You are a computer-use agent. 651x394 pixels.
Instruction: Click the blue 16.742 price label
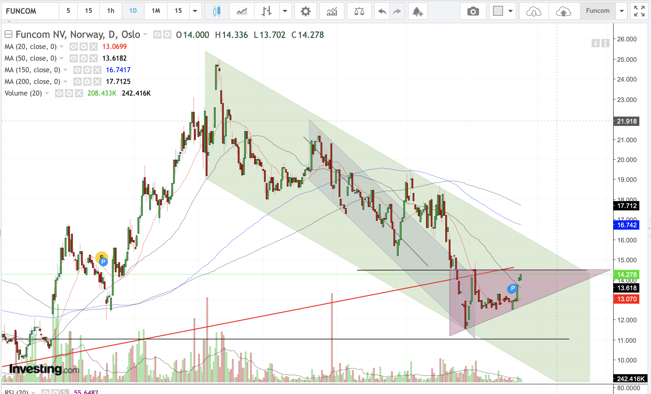coord(627,225)
